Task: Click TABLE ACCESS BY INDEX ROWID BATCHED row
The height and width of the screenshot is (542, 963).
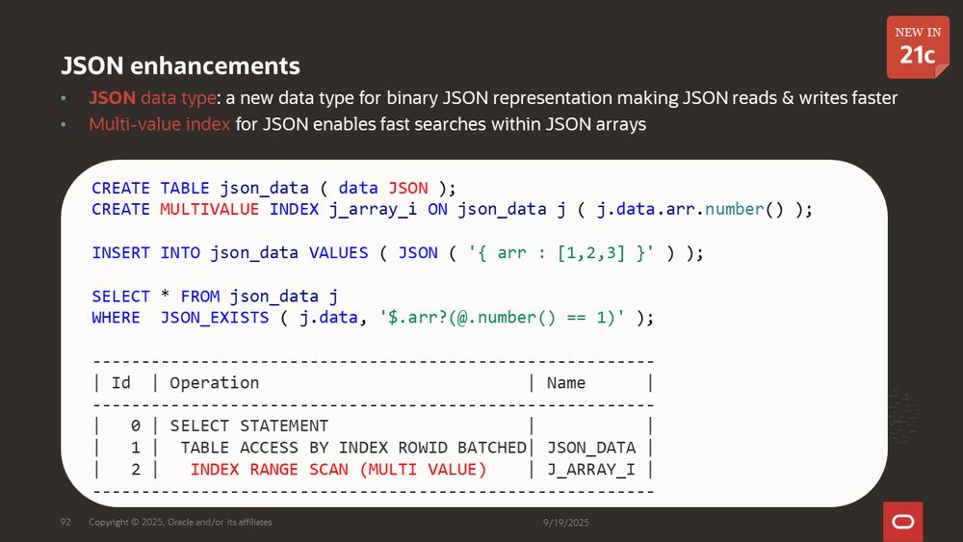Action: (372, 448)
